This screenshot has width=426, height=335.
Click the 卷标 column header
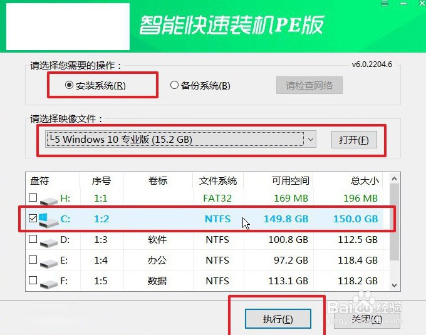158,180
